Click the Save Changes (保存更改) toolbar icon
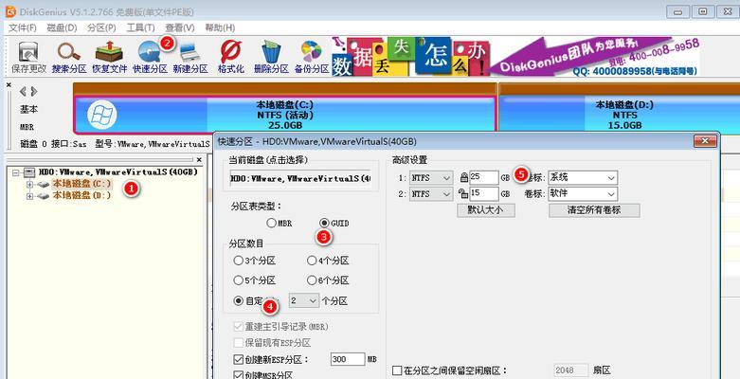 tap(28, 57)
